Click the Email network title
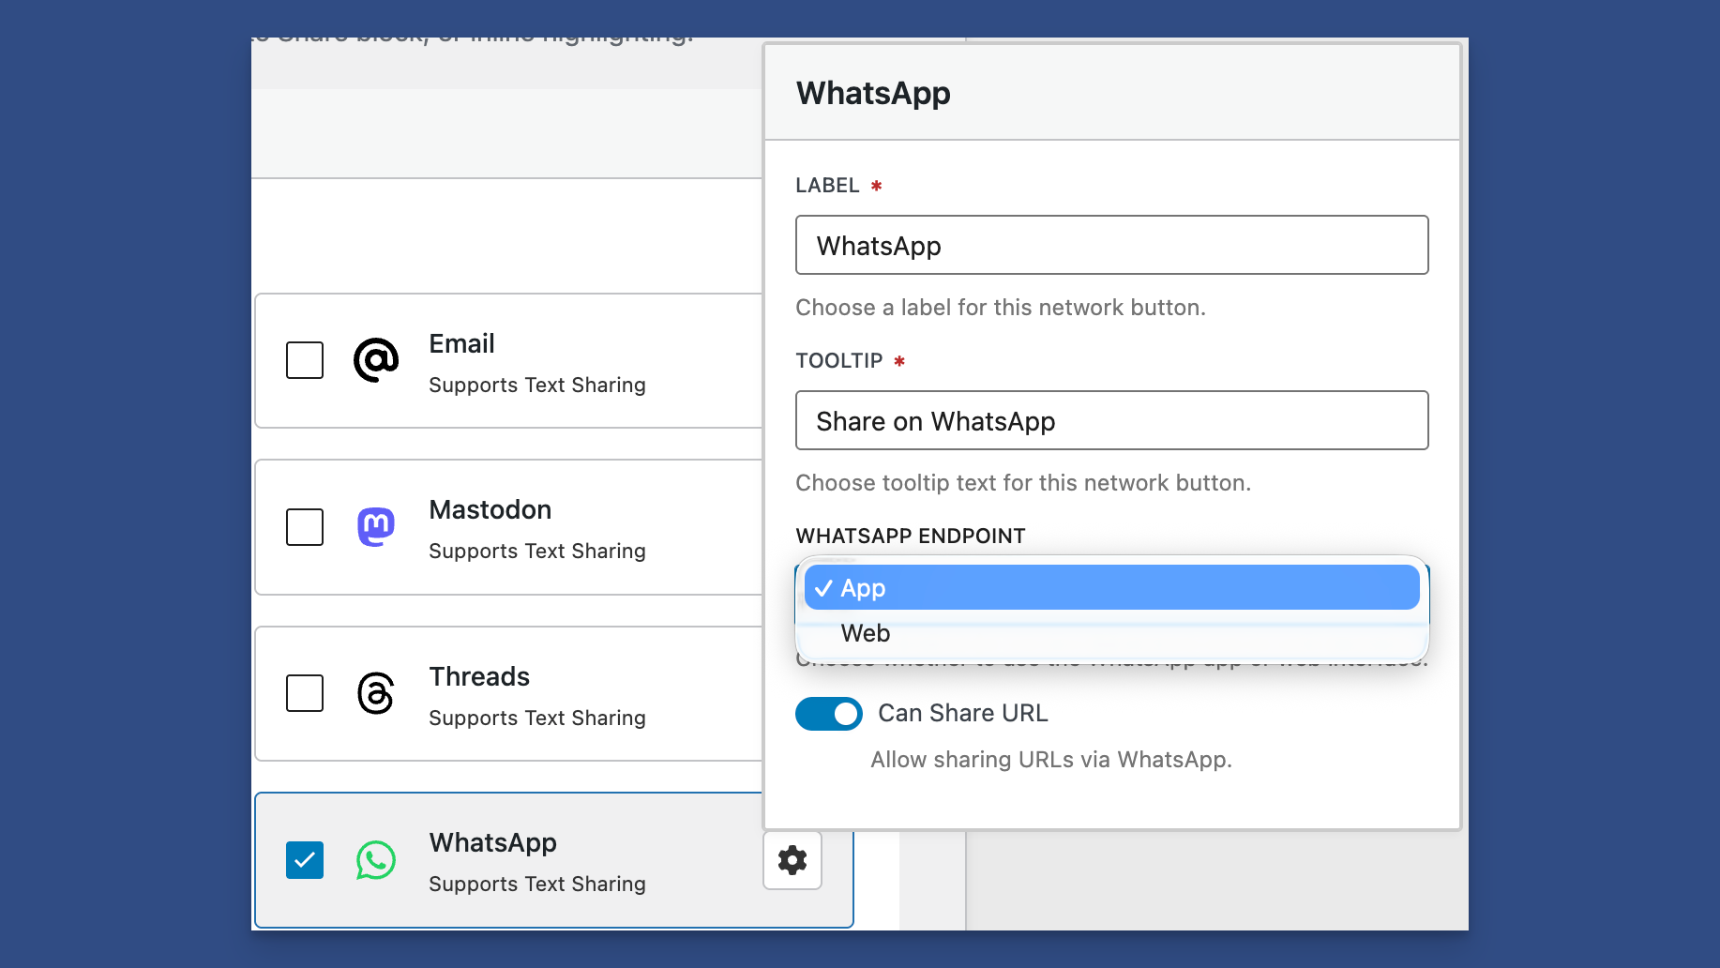 point(461,344)
